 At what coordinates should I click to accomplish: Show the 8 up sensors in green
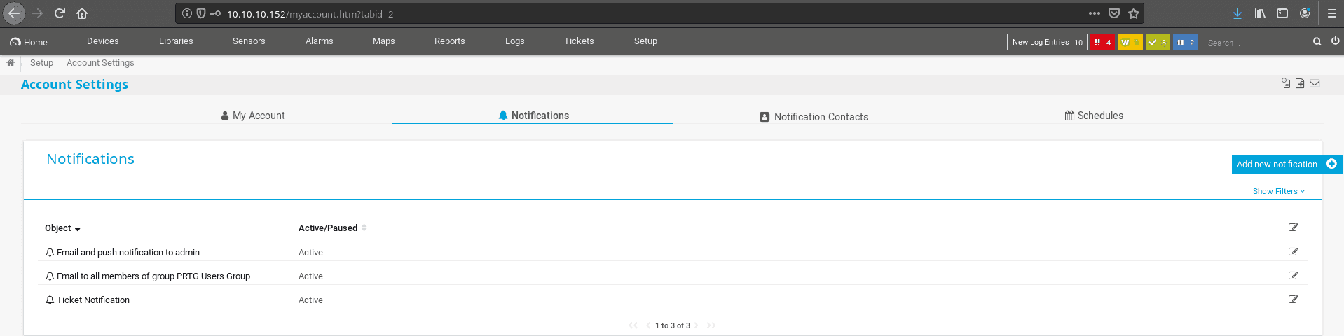pos(1158,42)
